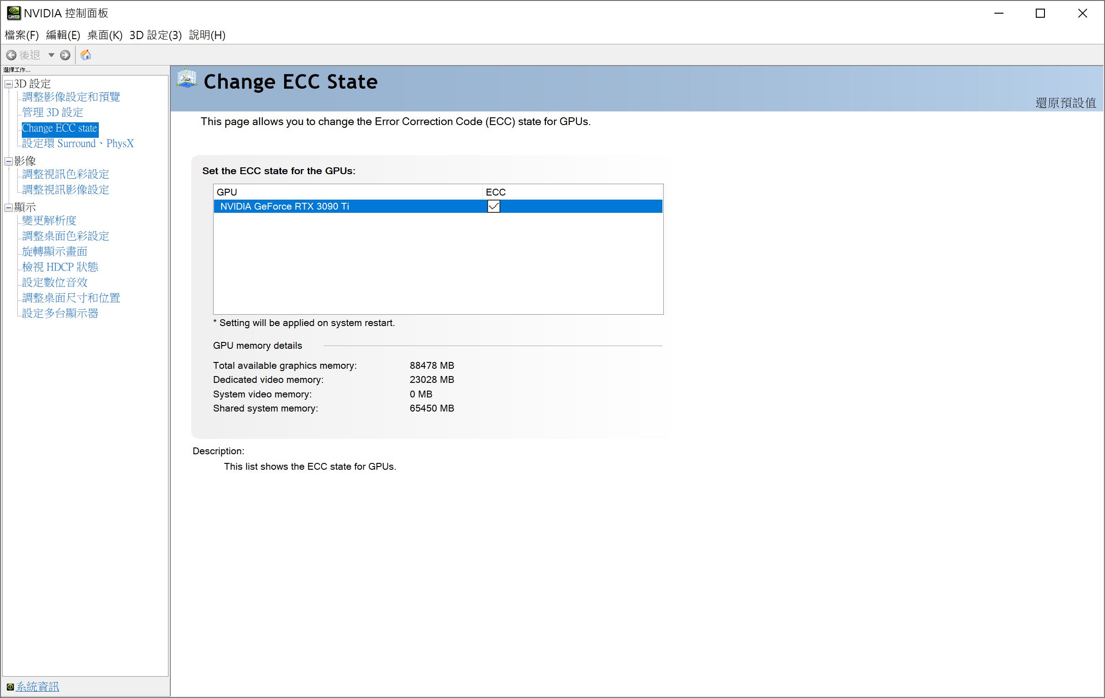Screen dimensions: 1105x698
Task: Click the NVIDIA logo icon in title bar
Action: click(x=14, y=13)
